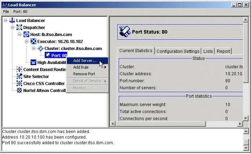Click the Cluster cluster.itso.ibm.com icon
The image size is (251, 154).
40,48
